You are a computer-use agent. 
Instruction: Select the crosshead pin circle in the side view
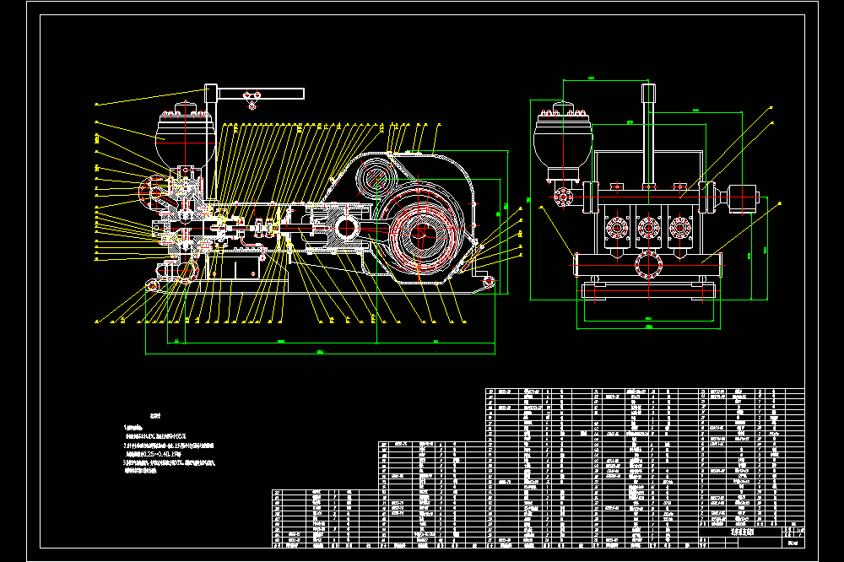pos(346,228)
